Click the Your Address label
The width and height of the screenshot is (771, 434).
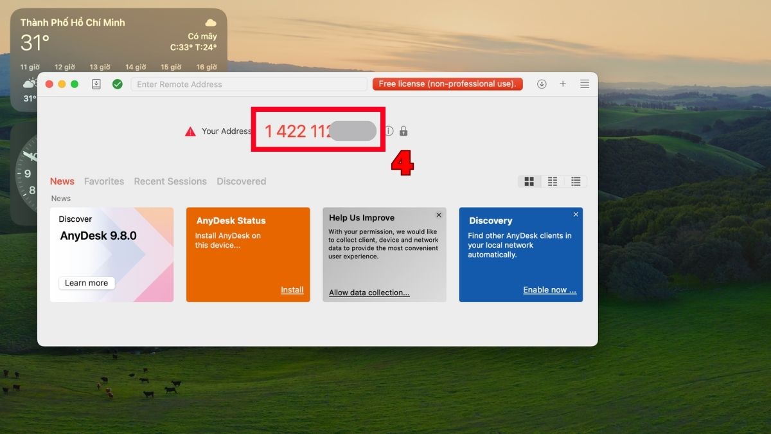point(227,131)
